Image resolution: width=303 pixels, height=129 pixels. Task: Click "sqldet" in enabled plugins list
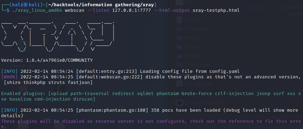point(145,94)
